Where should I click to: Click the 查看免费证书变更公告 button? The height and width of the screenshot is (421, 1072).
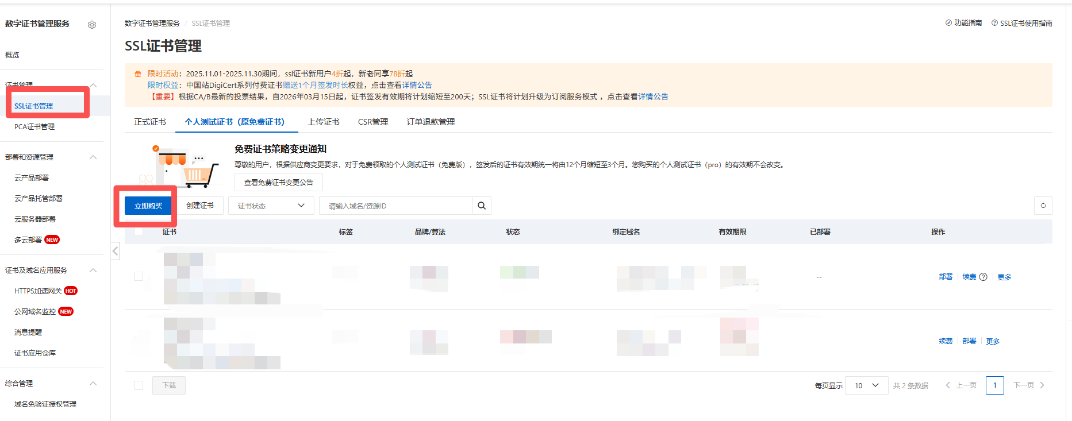[279, 183]
